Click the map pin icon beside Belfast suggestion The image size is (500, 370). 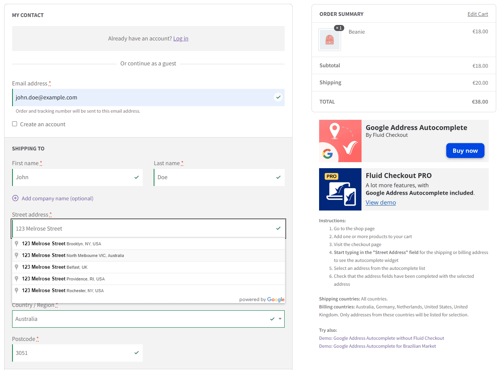(x=16, y=267)
